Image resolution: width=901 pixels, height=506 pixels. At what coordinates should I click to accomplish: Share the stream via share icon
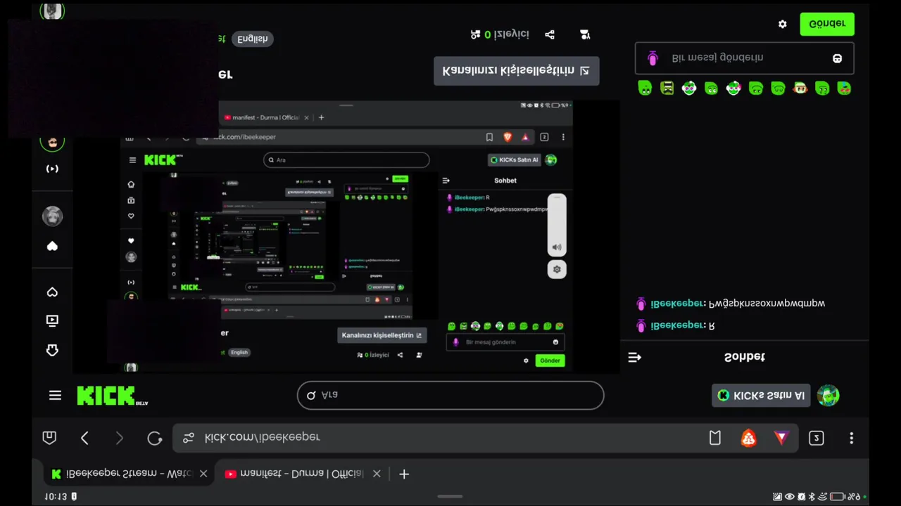(x=550, y=34)
